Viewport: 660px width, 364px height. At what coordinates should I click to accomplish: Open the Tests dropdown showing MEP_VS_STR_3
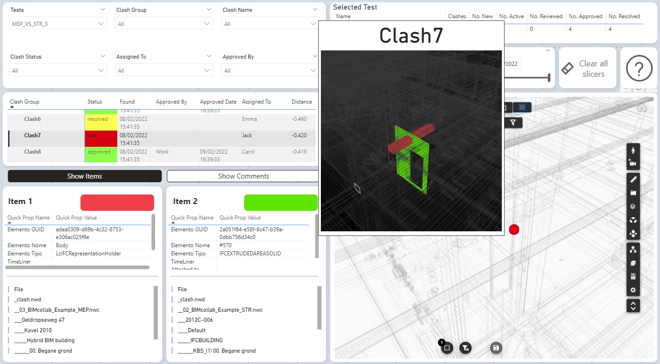58,24
